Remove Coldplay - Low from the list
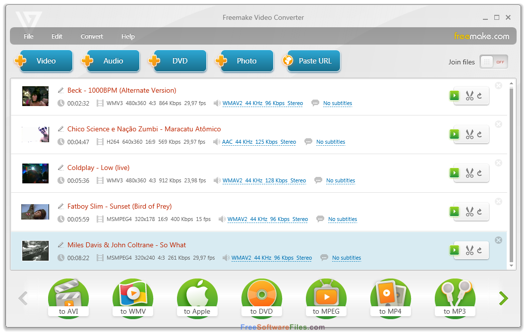 click(498, 163)
